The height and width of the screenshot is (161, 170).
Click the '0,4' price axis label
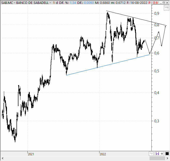click(157, 93)
